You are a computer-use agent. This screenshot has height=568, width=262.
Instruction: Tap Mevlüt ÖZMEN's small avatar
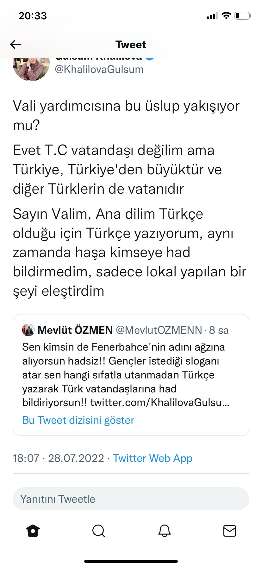coord(28,330)
